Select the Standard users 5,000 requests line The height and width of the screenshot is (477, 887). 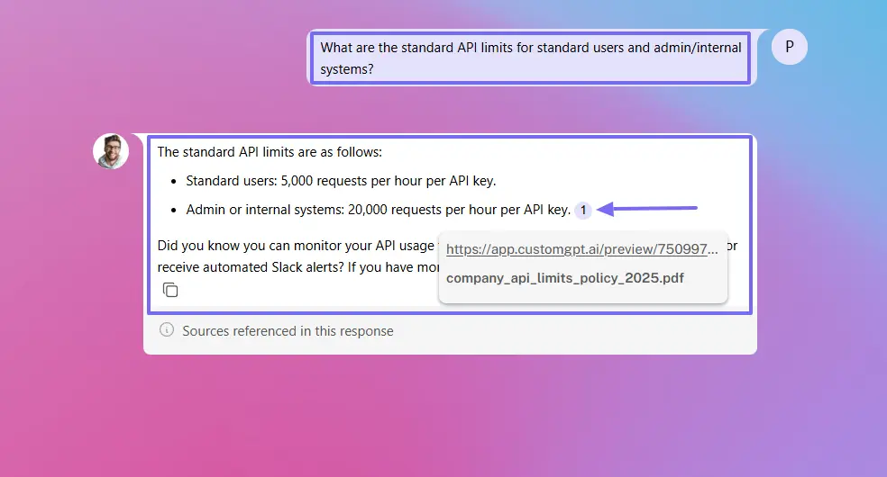(x=341, y=181)
